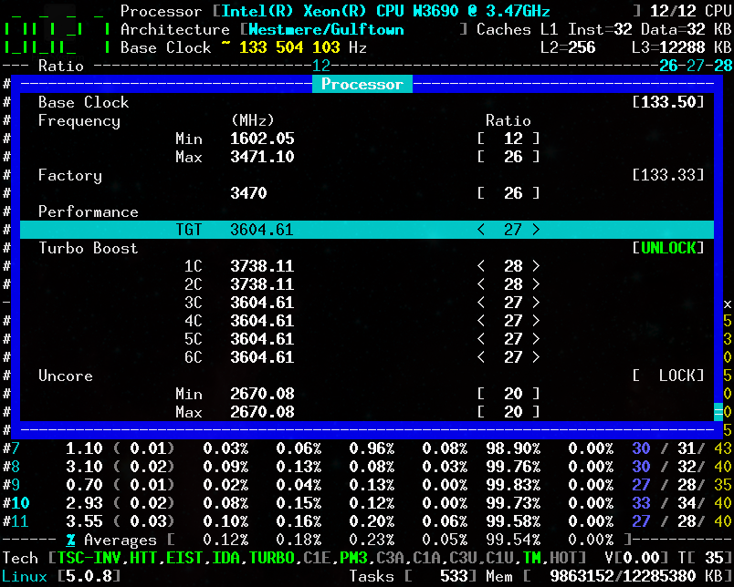This screenshot has height=587, width=734.
Task: Click Frequency Max 3471.10 value
Action: 262,157
